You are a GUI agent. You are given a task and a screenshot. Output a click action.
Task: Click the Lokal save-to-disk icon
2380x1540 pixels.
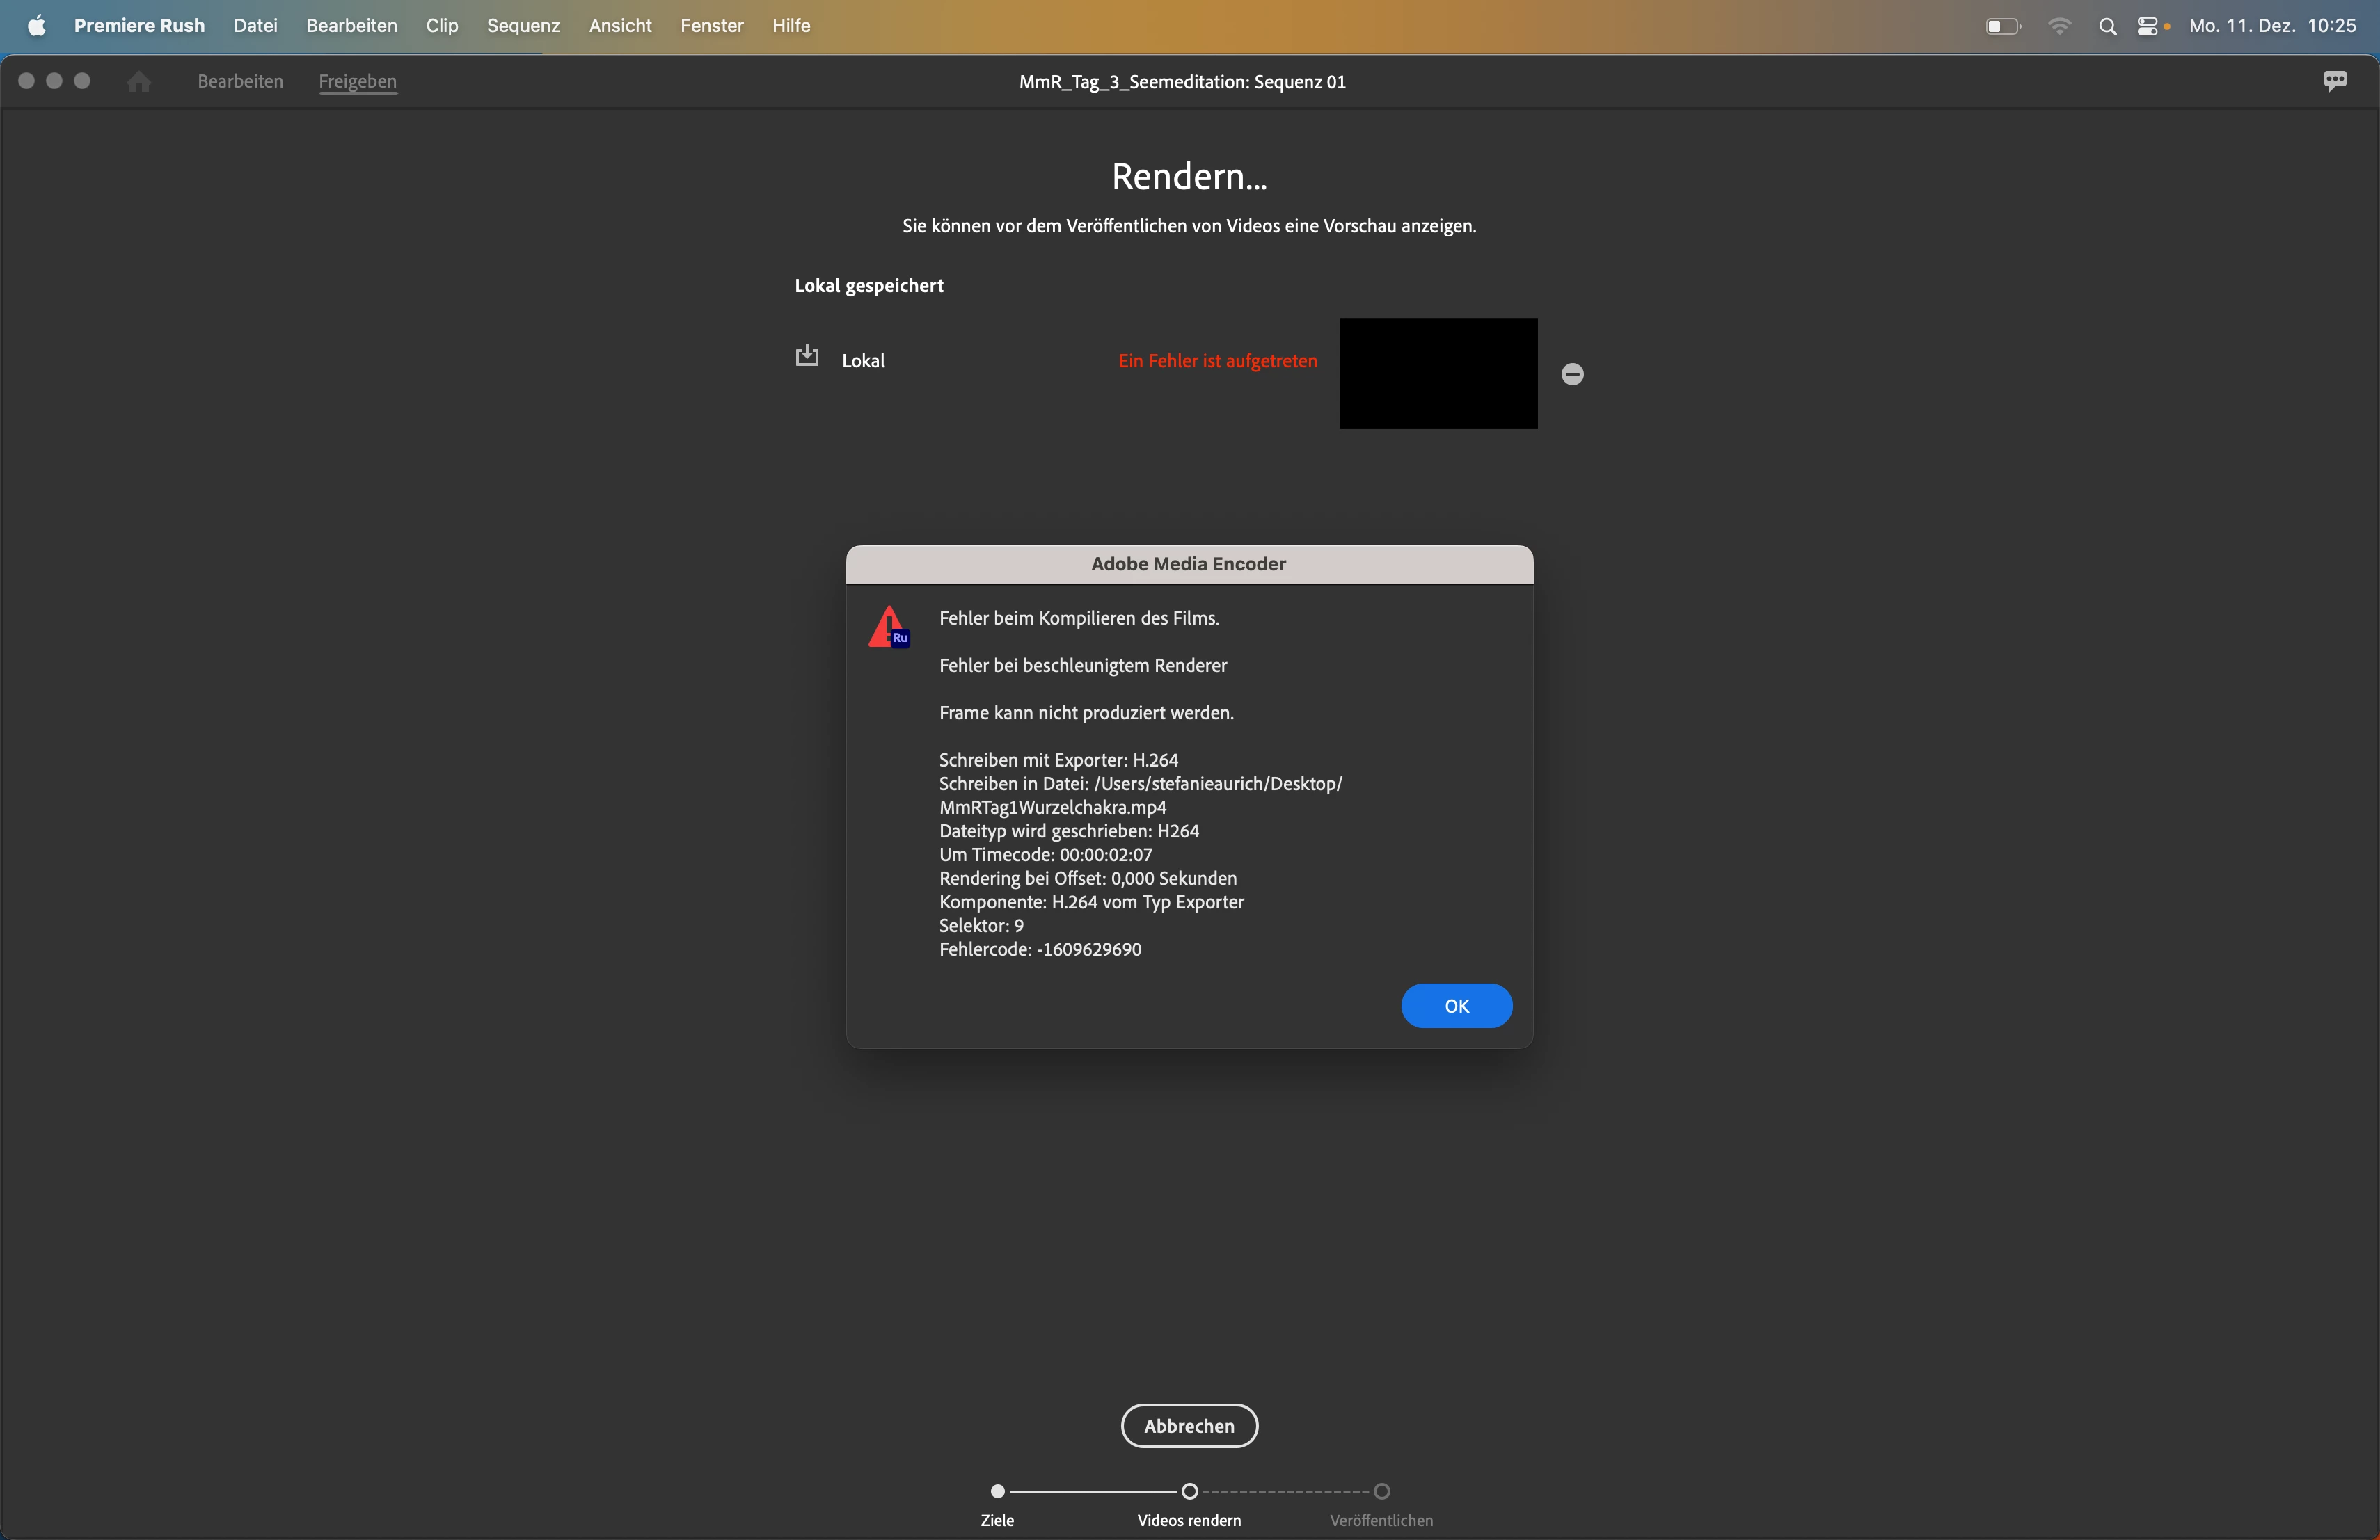click(806, 355)
